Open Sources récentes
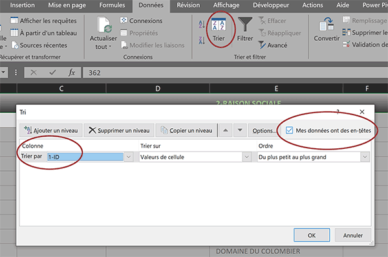The image size is (388, 257). click(39, 45)
